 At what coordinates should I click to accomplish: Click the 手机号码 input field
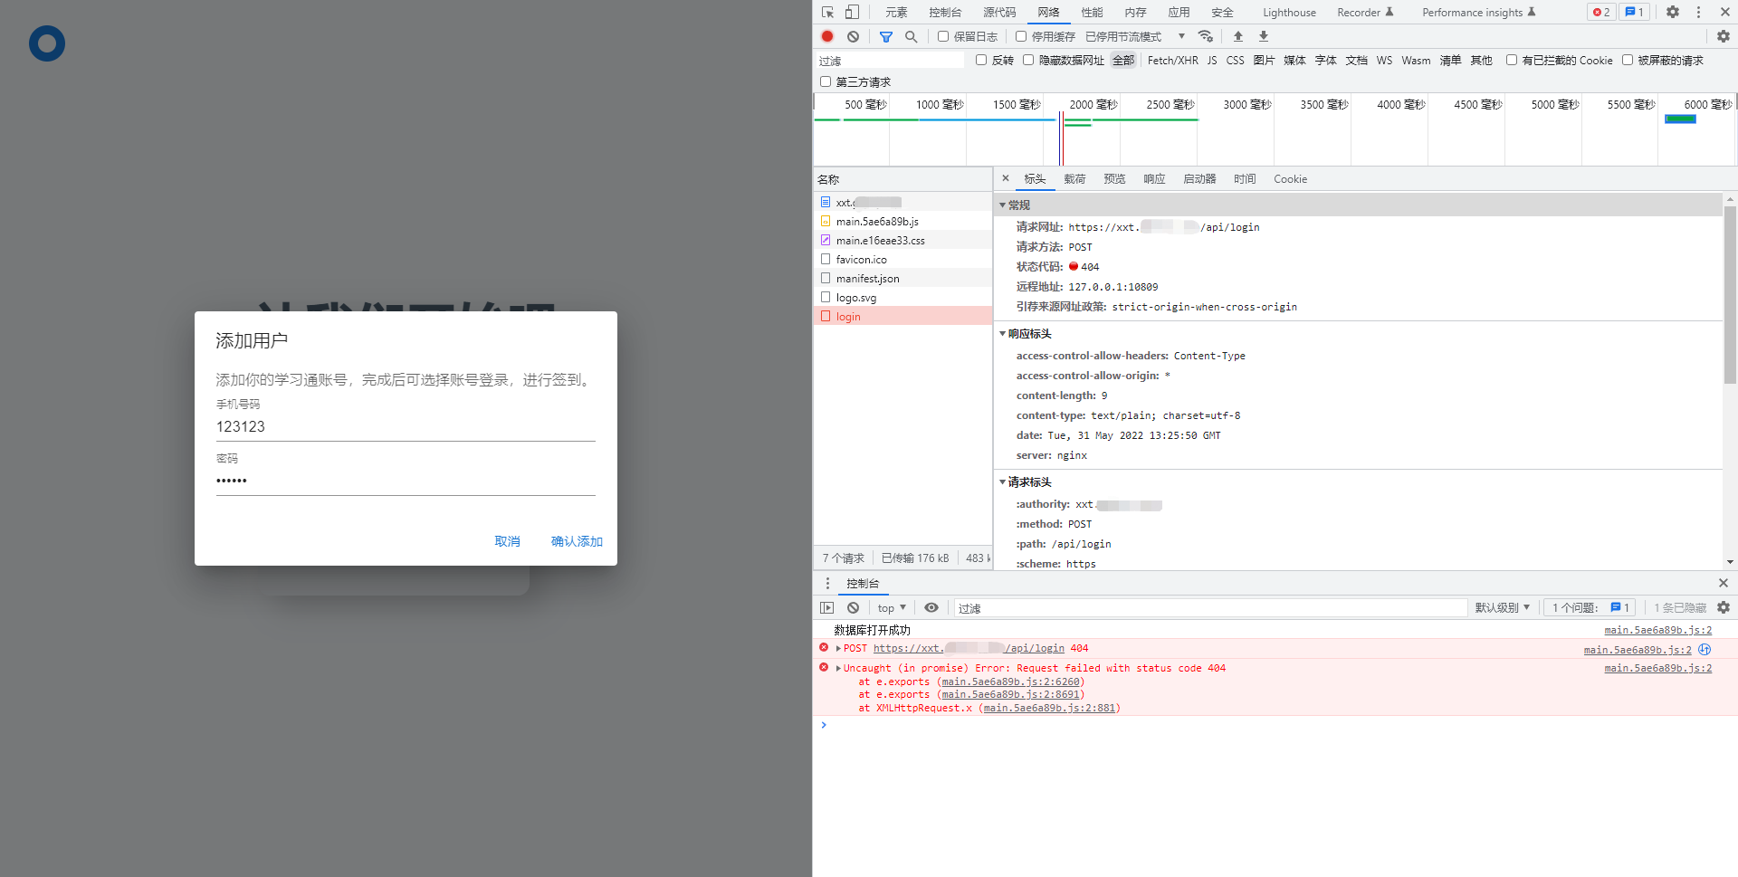point(406,427)
